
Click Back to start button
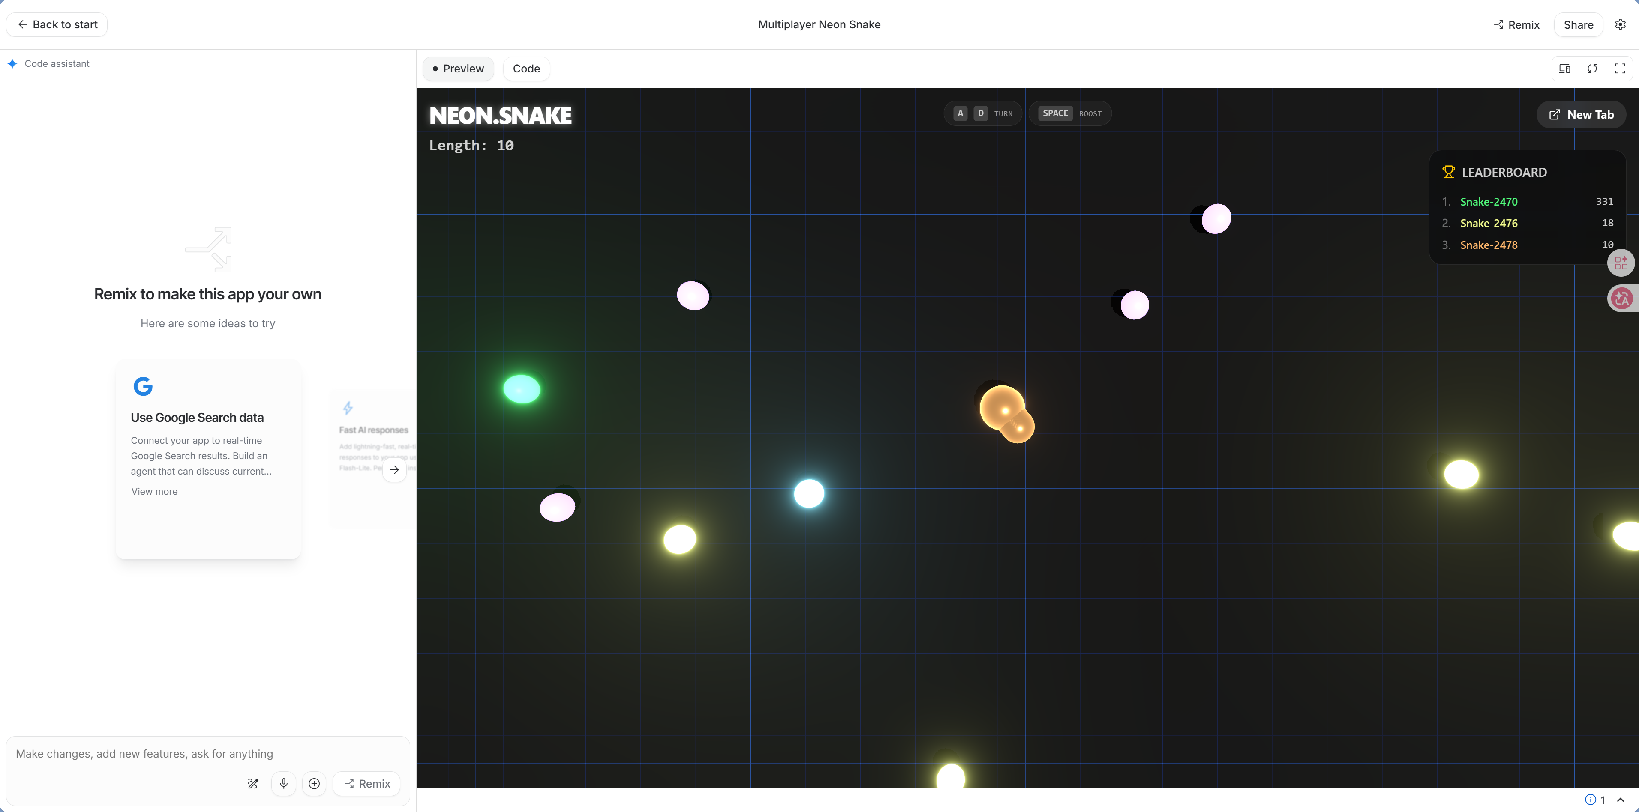[x=57, y=24]
